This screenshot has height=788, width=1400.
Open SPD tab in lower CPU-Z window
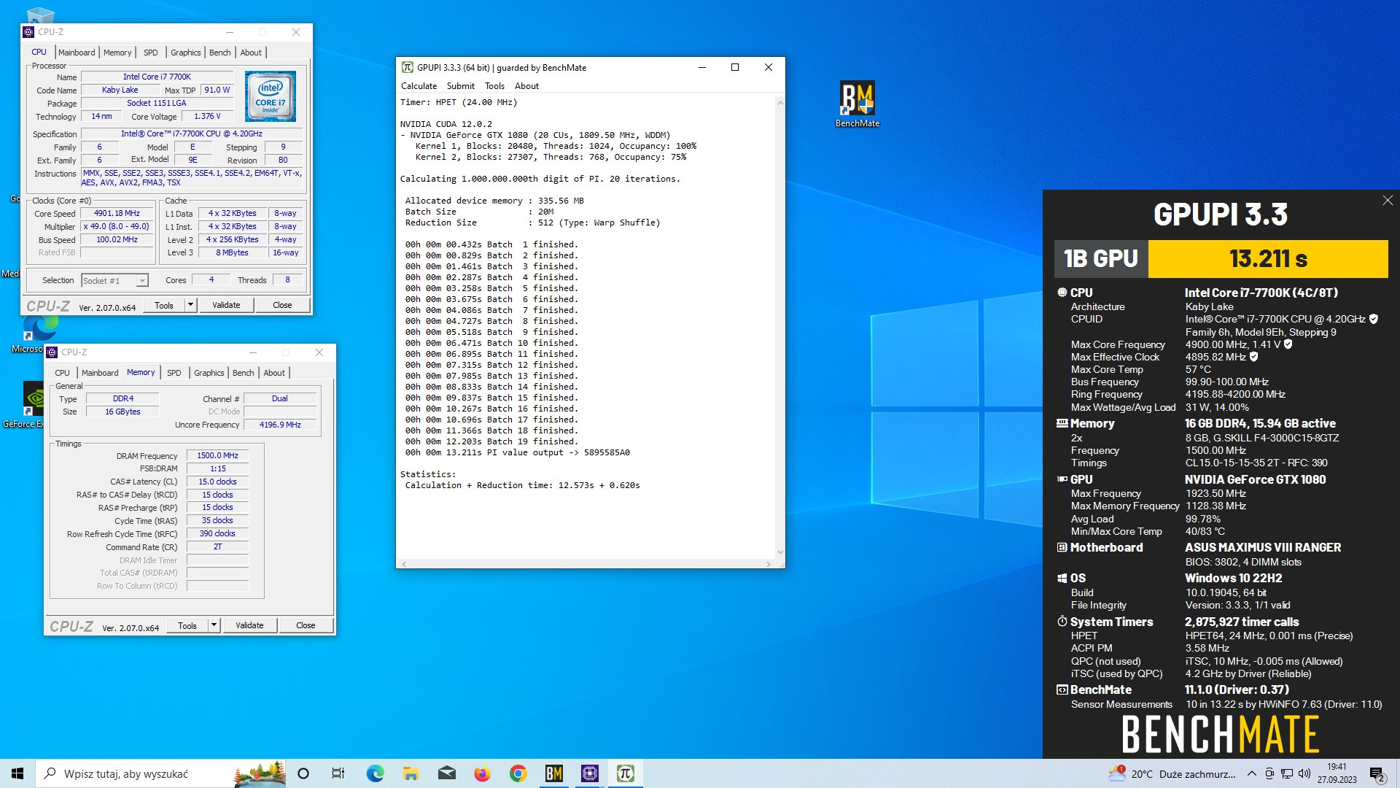coord(174,373)
